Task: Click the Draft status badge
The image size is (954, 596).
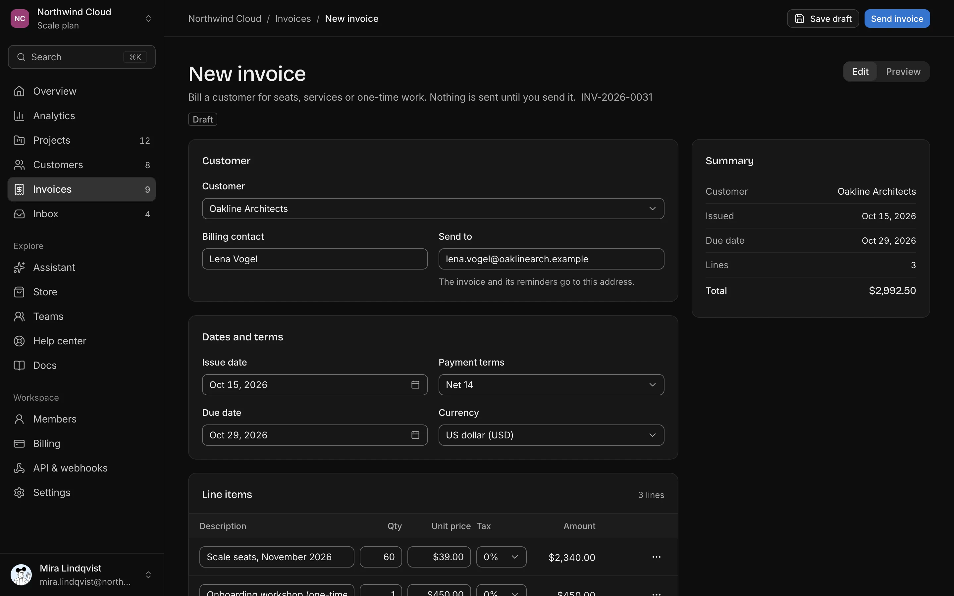Action: [x=203, y=119]
